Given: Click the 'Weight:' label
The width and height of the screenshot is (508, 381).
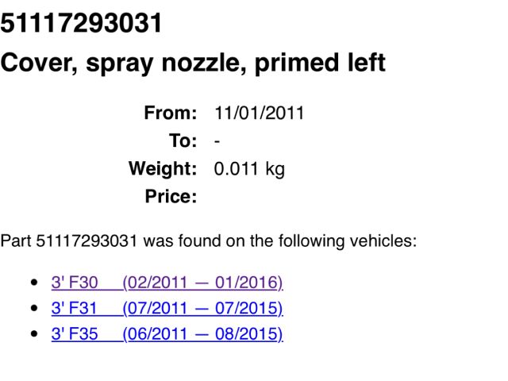Looking at the screenshot, I should click(163, 169).
